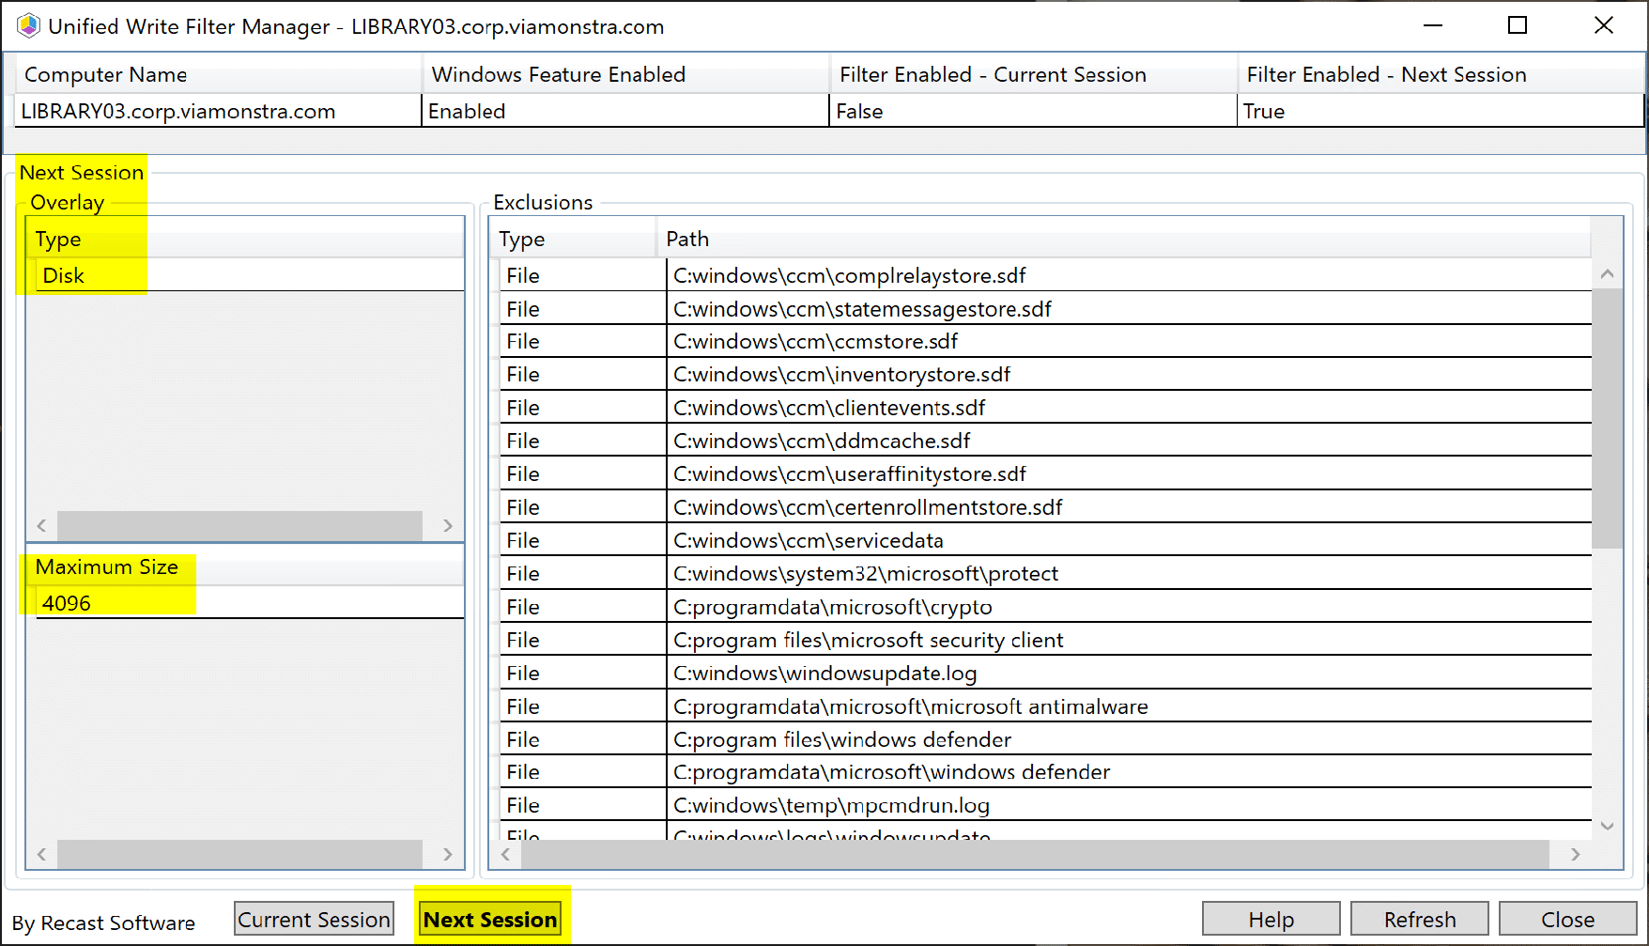Click the Current Session button
The width and height of the screenshot is (1649, 946).
pos(314,919)
